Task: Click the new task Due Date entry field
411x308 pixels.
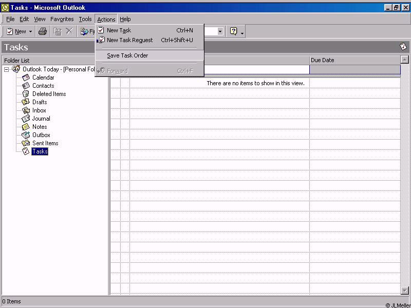Action: pyautogui.click(x=354, y=70)
